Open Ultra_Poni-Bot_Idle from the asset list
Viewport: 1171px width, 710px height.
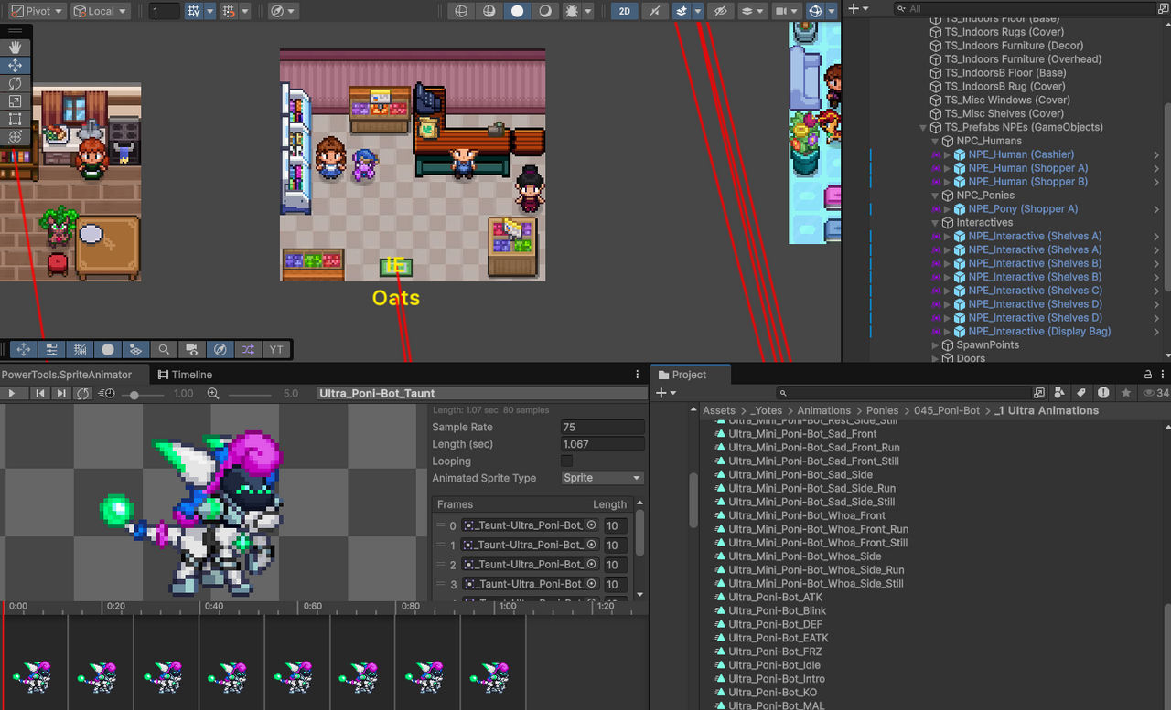[774, 664]
